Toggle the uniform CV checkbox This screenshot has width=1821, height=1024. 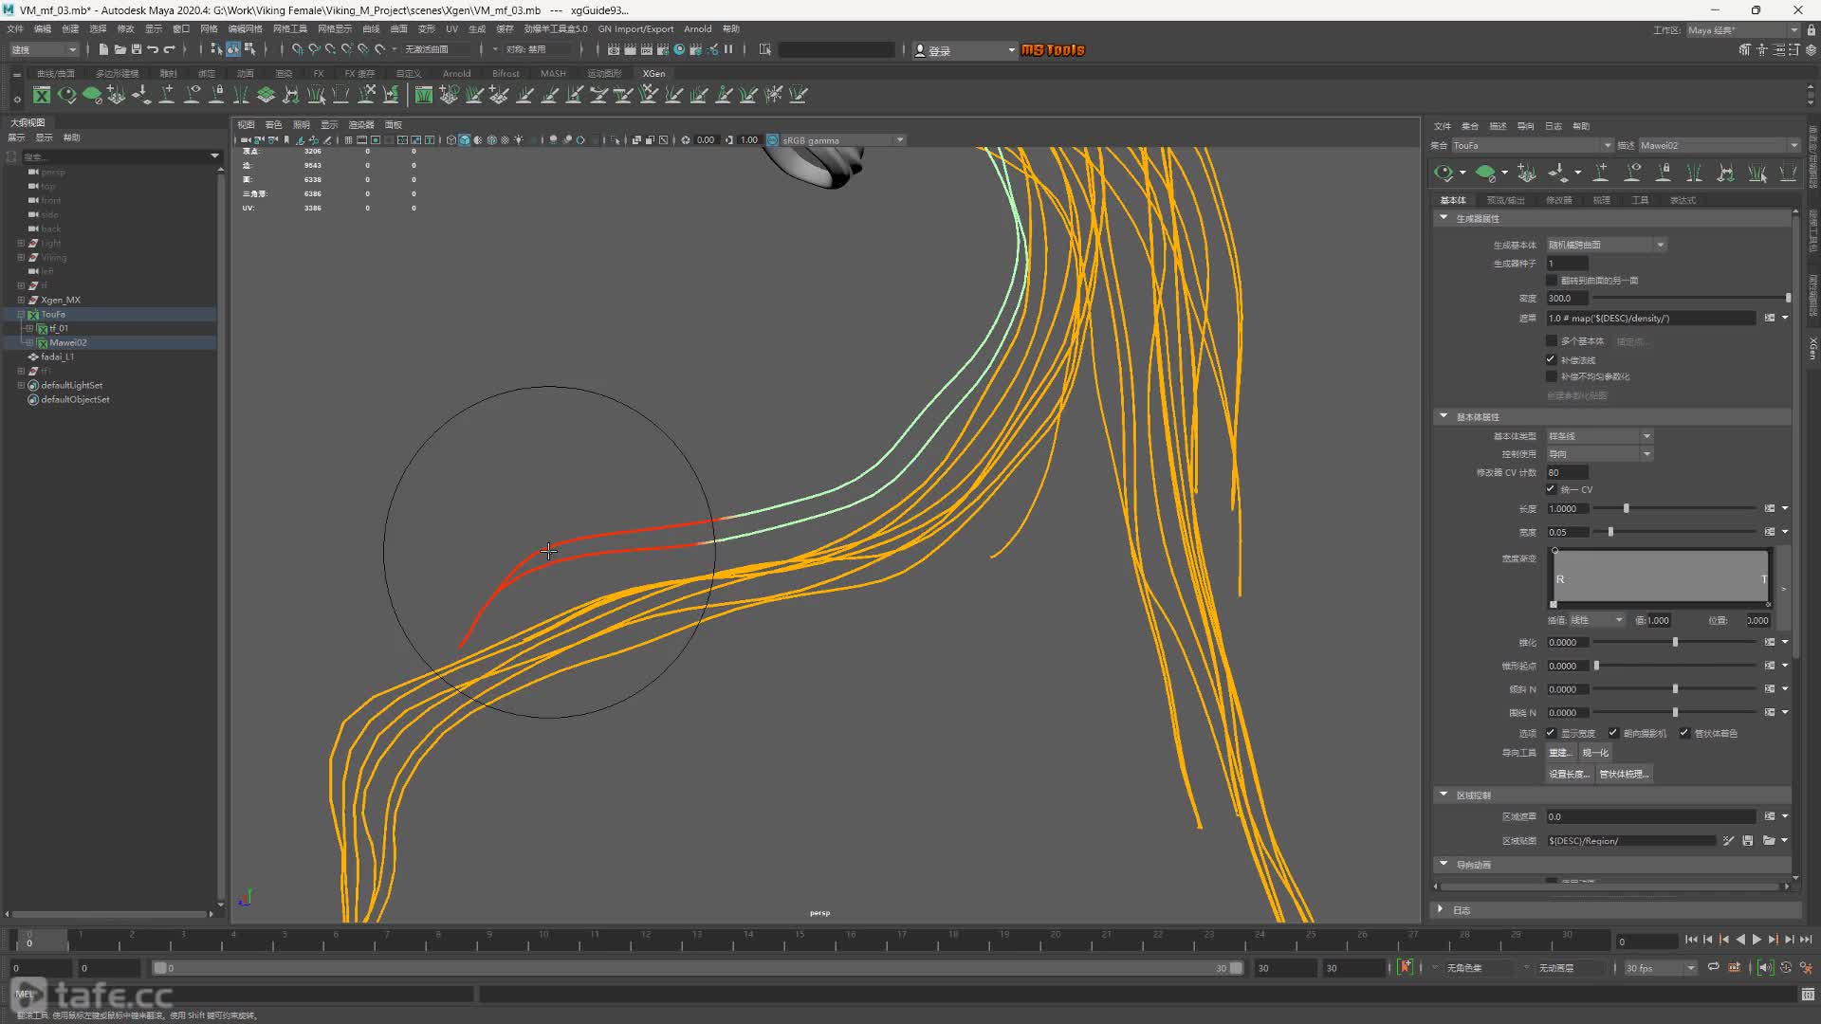[1552, 490]
